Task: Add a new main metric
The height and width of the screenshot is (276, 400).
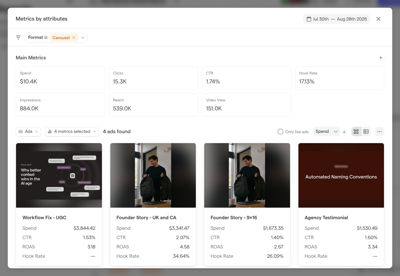Action: click(381, 58)
